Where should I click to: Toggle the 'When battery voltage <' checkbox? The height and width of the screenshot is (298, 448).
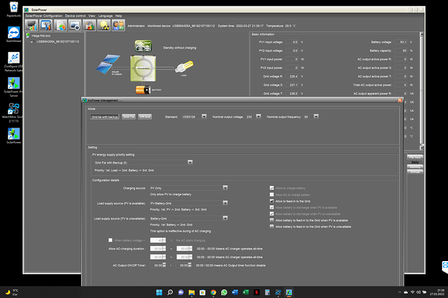coord(110,240)
